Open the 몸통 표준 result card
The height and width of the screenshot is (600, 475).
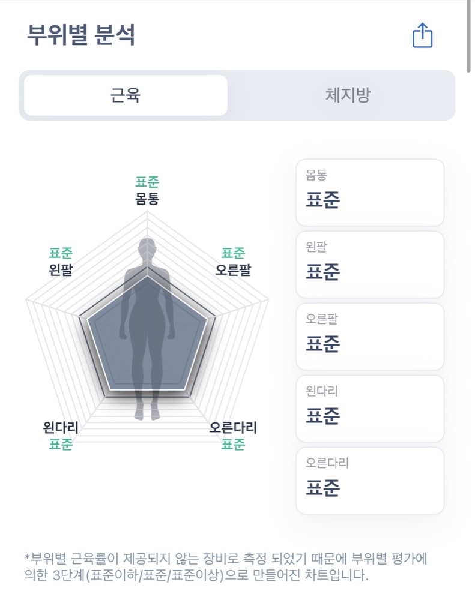(x=370, y=193)
